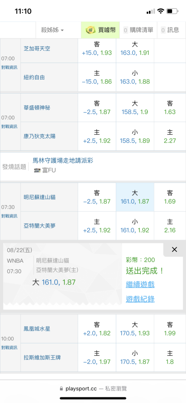Click the 遊戲紀錄 link
Image resolution: width=186 pixels, height=403 pixels.
click(x=140, y=299)
